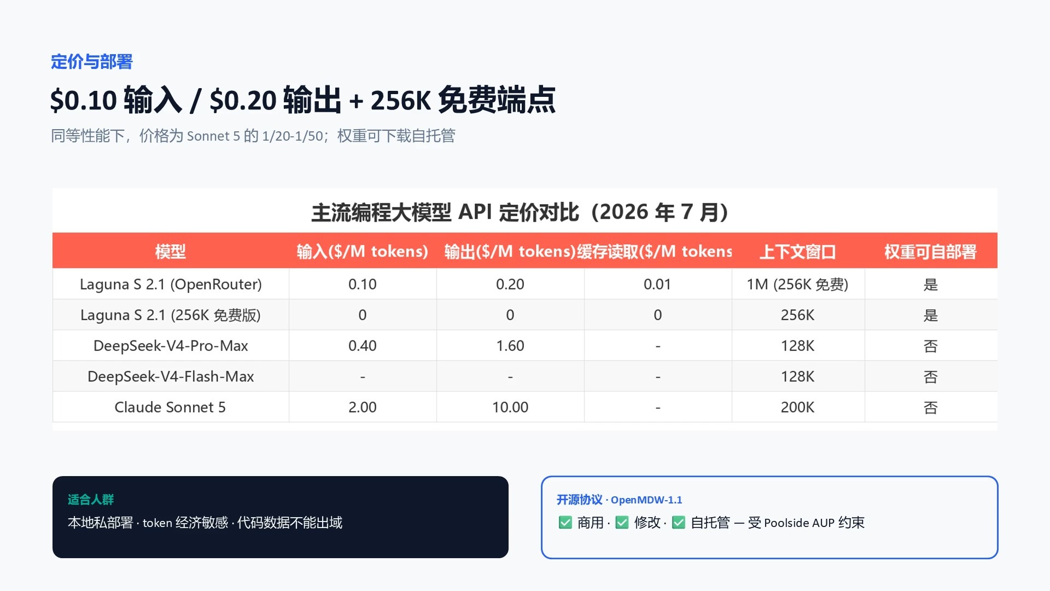Click the 输入($/M tokens) column header
This screenshot has height=591, width=1050.
pyautogui.click(x=362, y=251)
